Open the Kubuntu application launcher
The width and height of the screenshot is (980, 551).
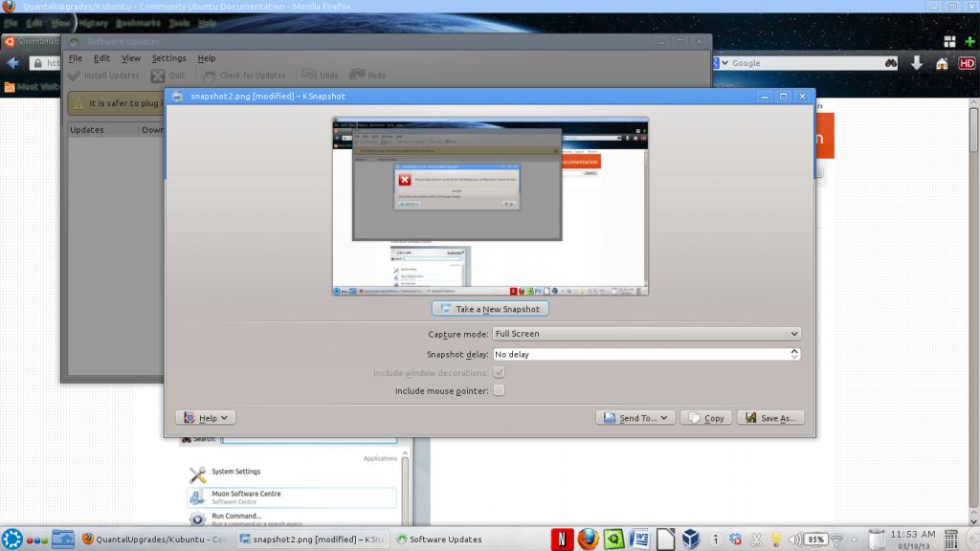tap(11, 540)
